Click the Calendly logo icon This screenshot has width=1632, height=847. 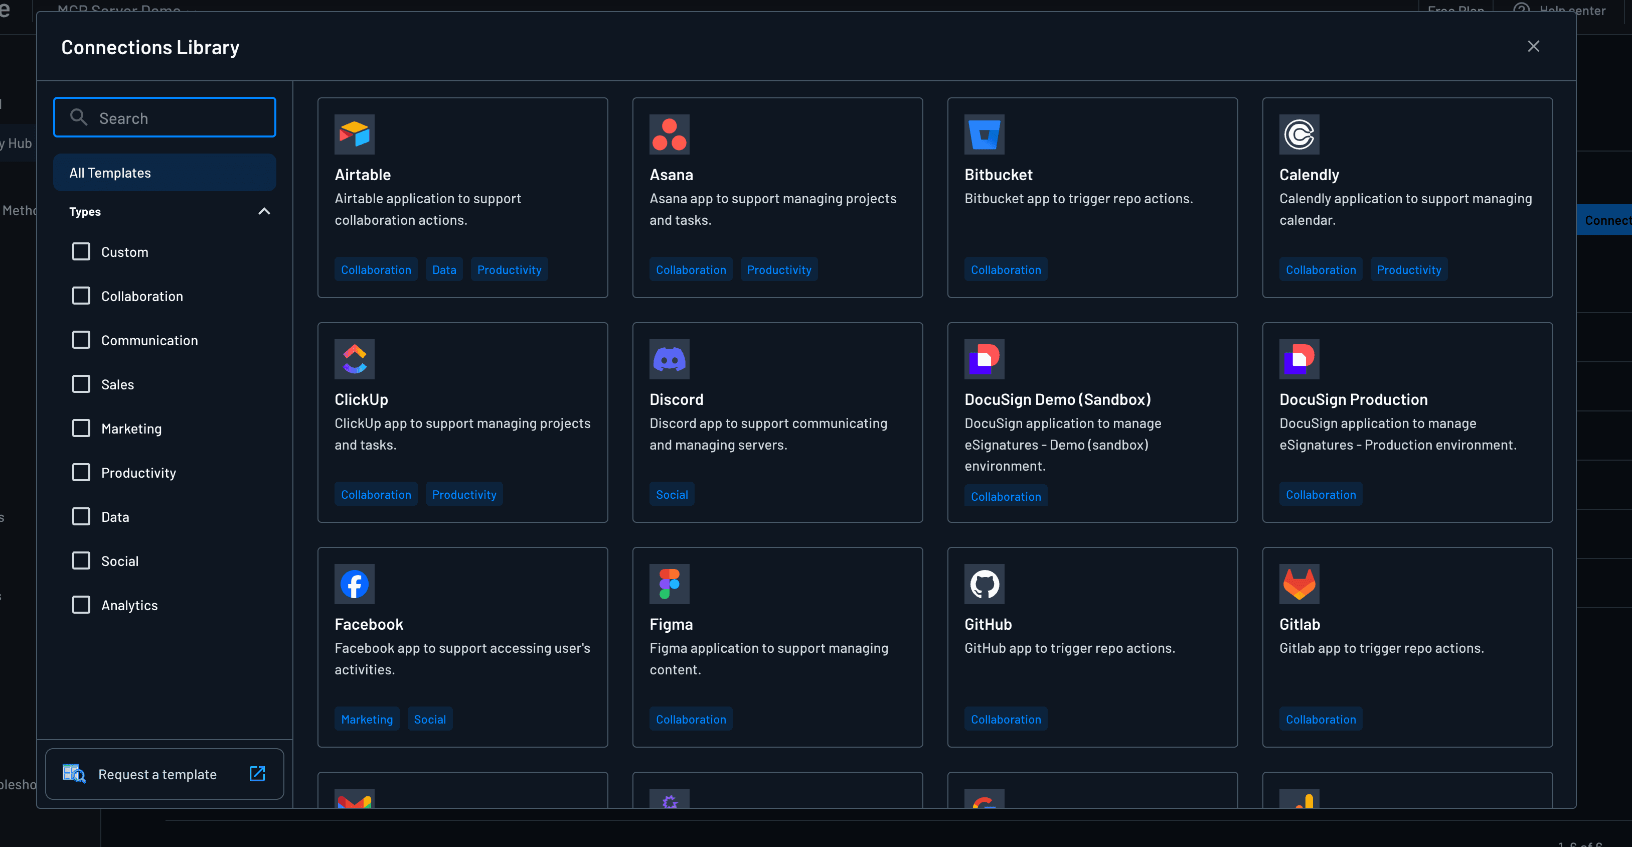[x=1299, y=134]
